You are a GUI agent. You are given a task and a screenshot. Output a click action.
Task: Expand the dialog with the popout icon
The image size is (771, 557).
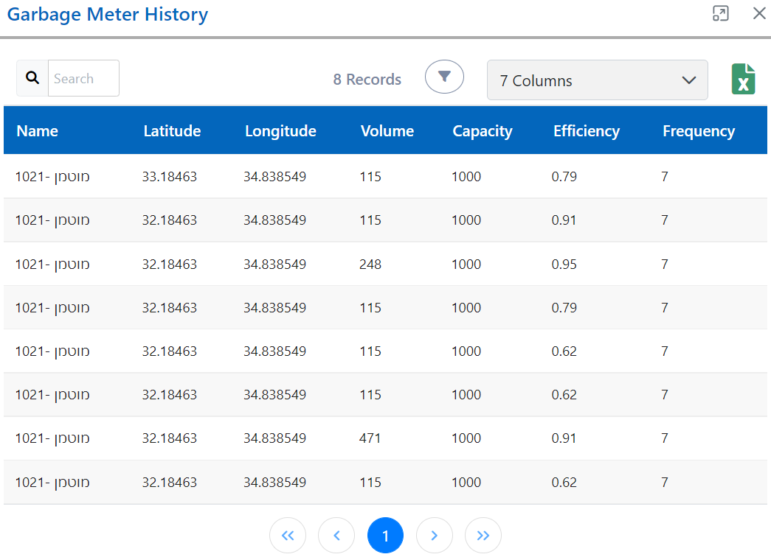click(x=720, y=13)
